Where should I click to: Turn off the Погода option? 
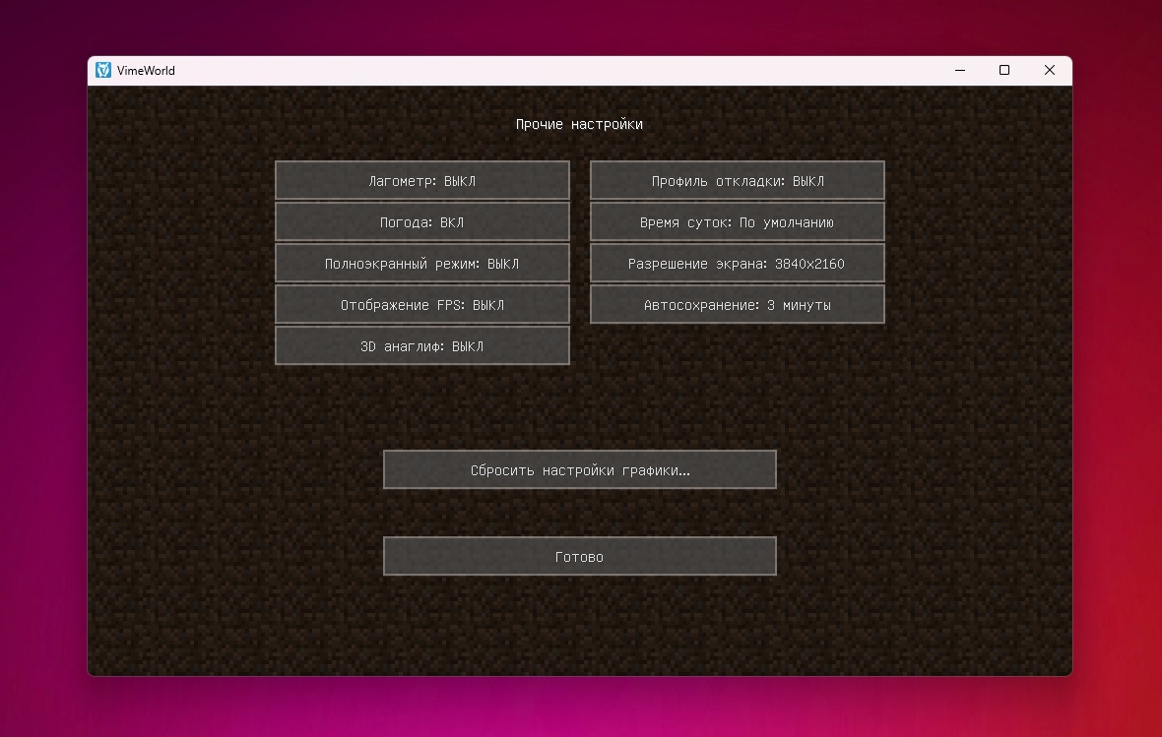pos(422,222)
